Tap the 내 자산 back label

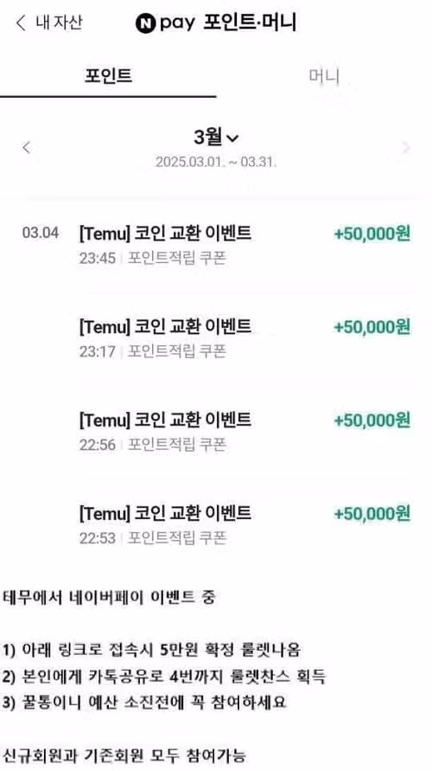pyautogui.click(x=59, y=22)
